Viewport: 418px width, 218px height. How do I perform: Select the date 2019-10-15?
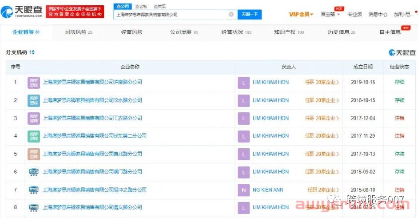[363, 82]
